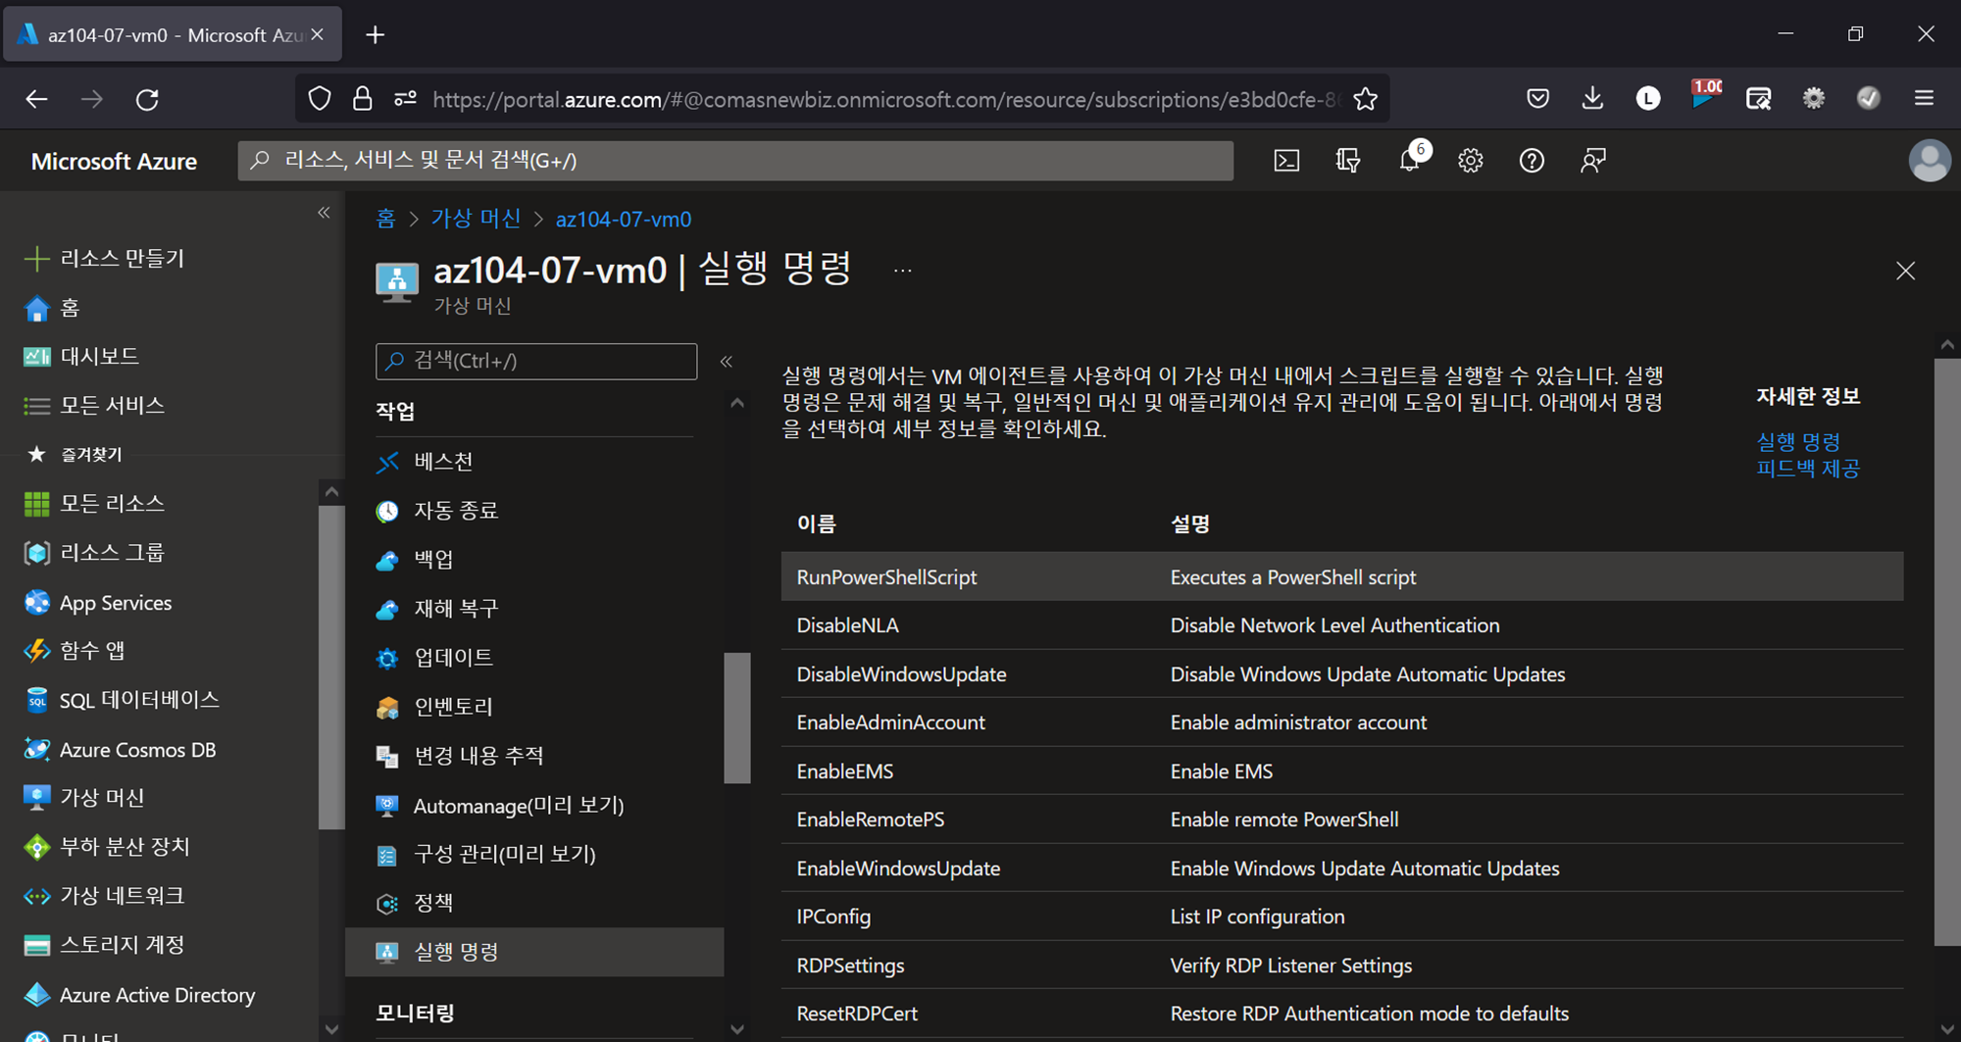Click the 대시보드 chart icon
Image resolution: width=1961 pixels, height=1042 pixels.
36,357
